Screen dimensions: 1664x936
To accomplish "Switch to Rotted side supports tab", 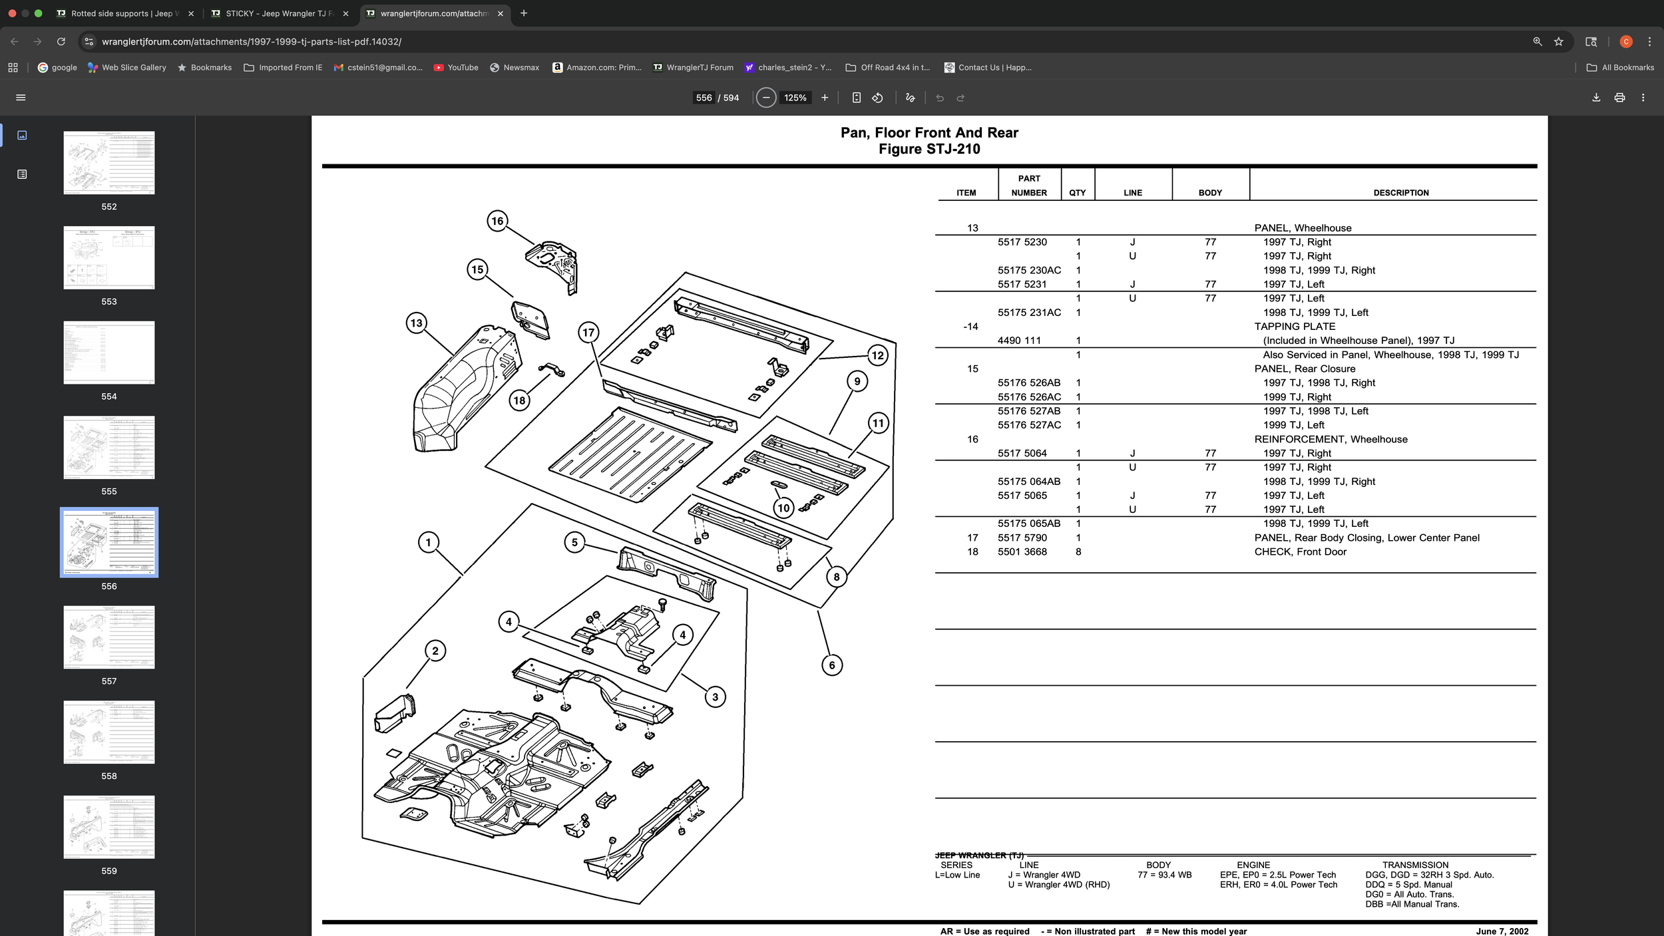I will [x=120, y=13].
